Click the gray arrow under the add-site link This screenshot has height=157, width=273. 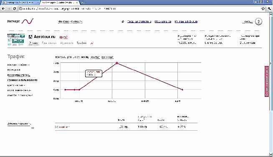coord(33,128)
